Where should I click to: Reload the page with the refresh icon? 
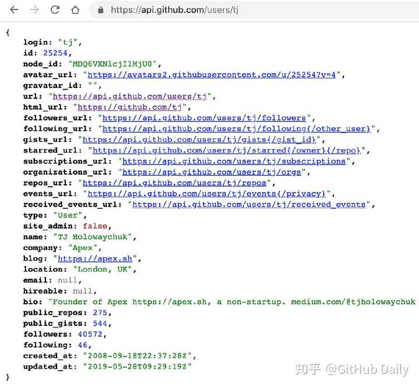tap(55, 10)
